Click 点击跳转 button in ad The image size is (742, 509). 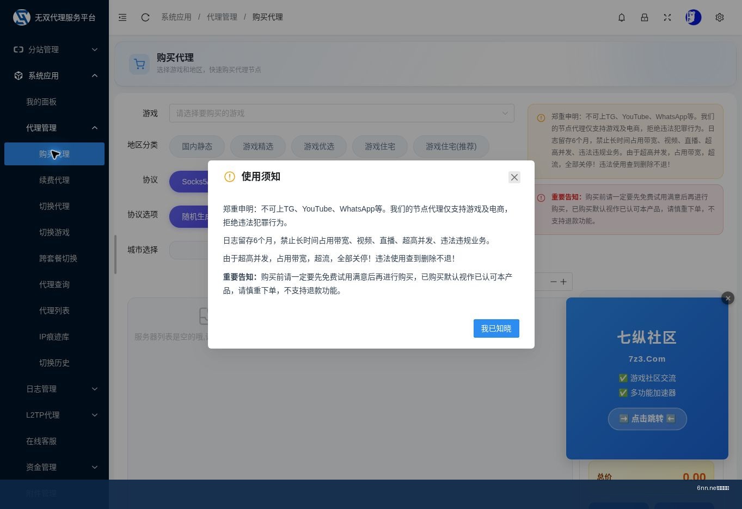click(x=647, y=419)
